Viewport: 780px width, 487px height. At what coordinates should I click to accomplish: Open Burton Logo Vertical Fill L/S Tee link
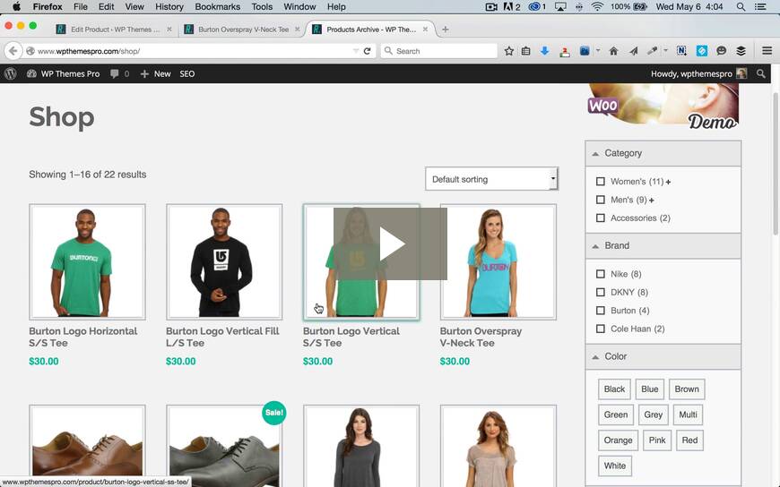pos(222,337)
